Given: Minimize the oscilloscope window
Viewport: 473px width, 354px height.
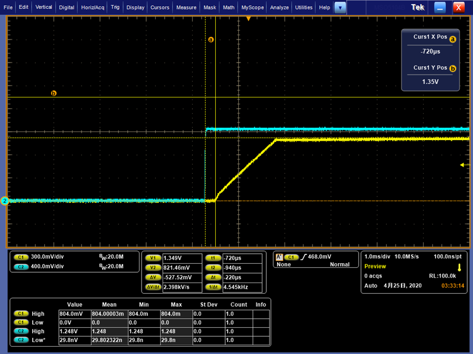Looking at the screenshot, I should point(440,7).
